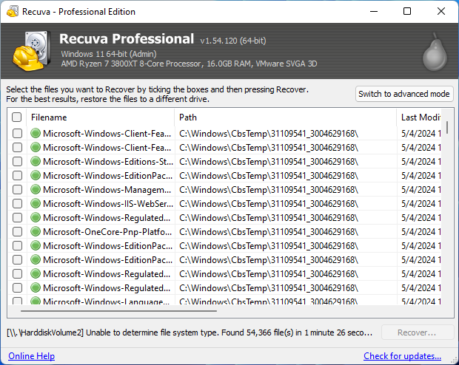Image resolution: width=459 pixels, height=365 pixels.
Task: Click green status dot for Microsoft-Windows-Managem... file
Action: point(36,189)
